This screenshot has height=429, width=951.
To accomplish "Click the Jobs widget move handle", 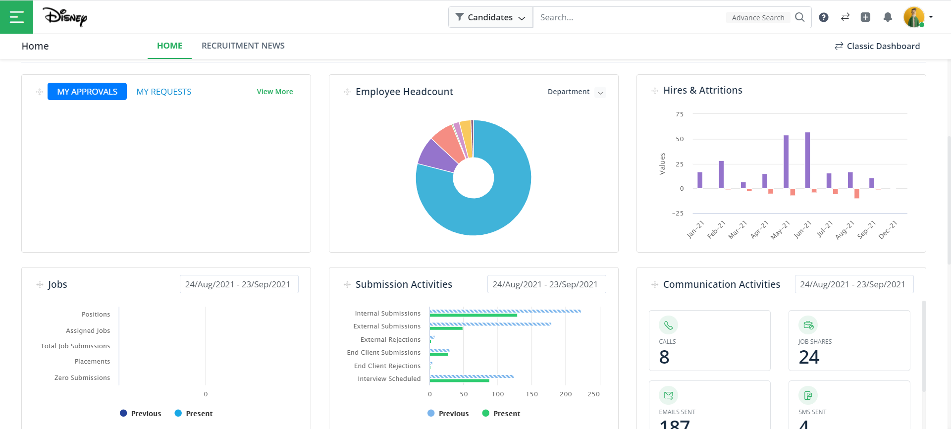I will (x=39, y=284).
